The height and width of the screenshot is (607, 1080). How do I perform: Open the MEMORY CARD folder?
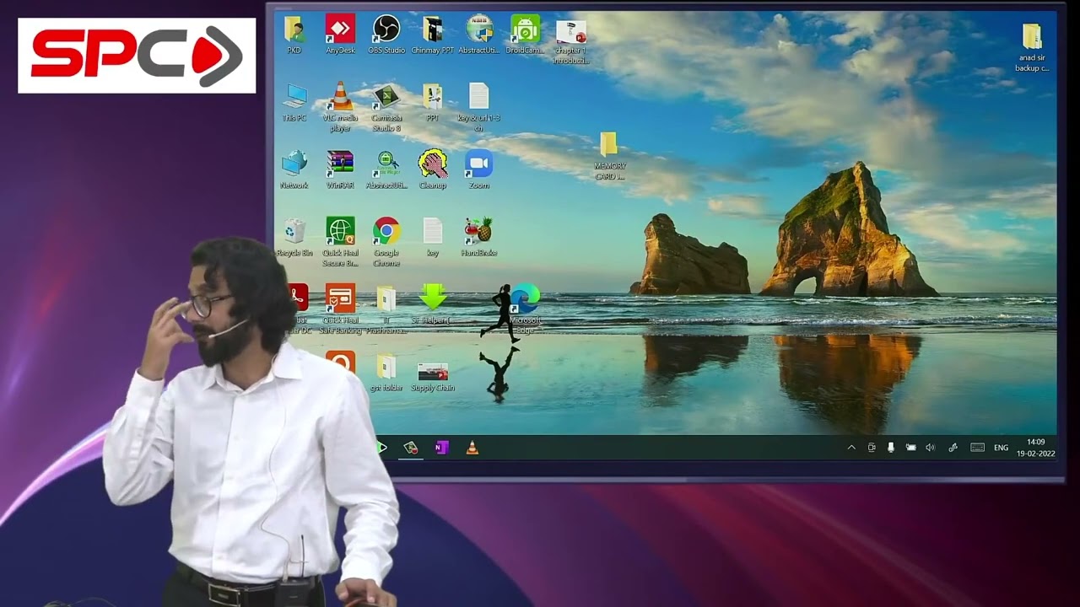(609, 157)
